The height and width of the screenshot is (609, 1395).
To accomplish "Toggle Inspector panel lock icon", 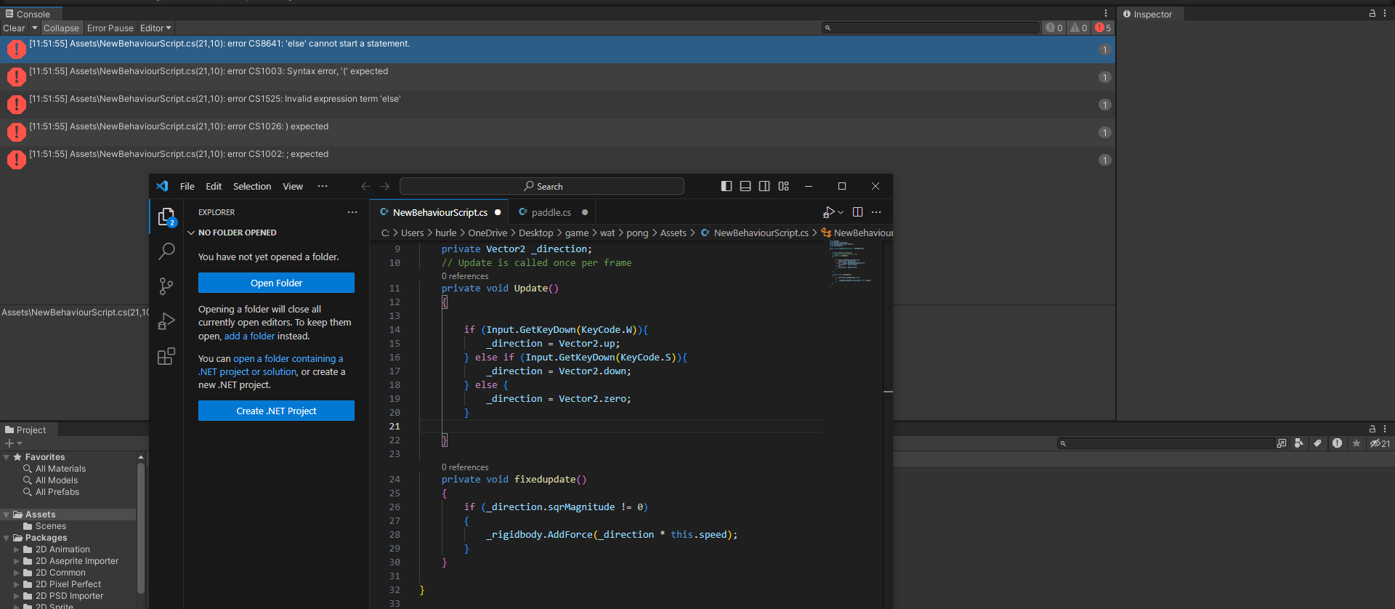I will (x=1372, y=13).
